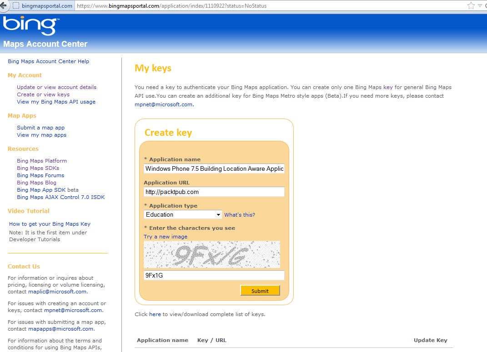
Task: Click the site identity page icon
Action: [16, 5]
